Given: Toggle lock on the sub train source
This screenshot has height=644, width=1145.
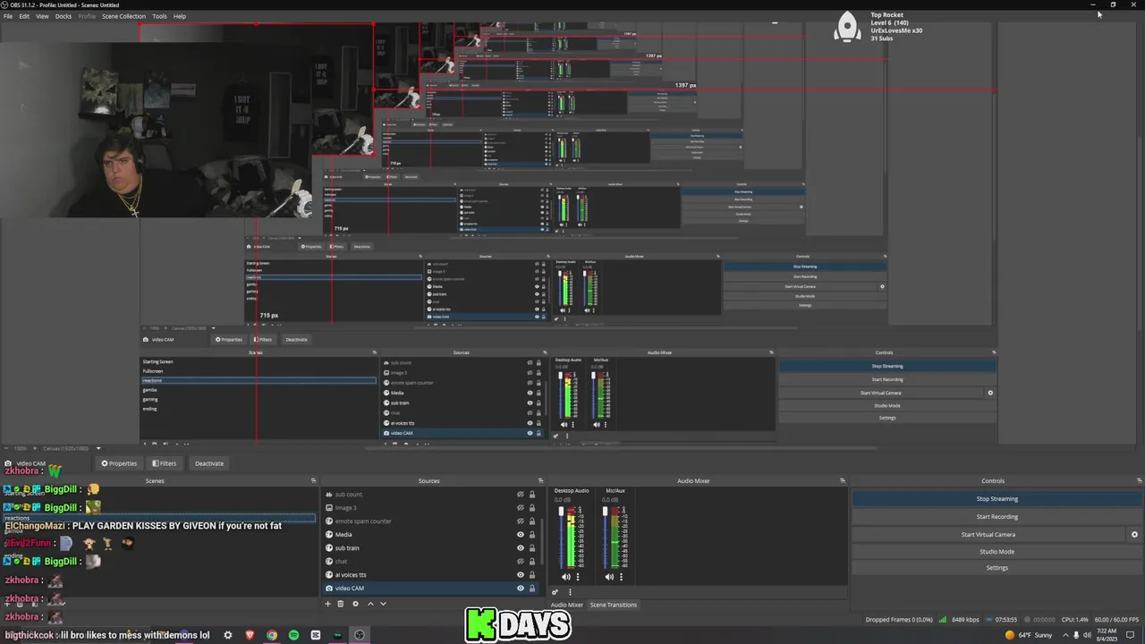Looking at the screenshot, I should [532, 548].
